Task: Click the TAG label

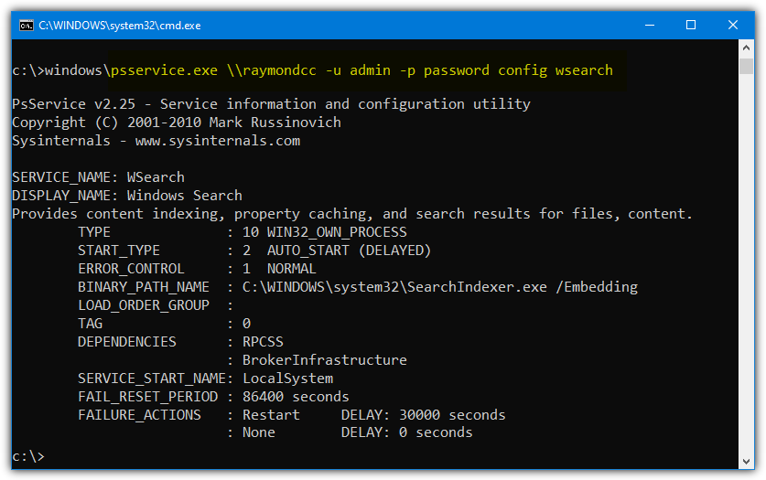Action: (91, 324)
